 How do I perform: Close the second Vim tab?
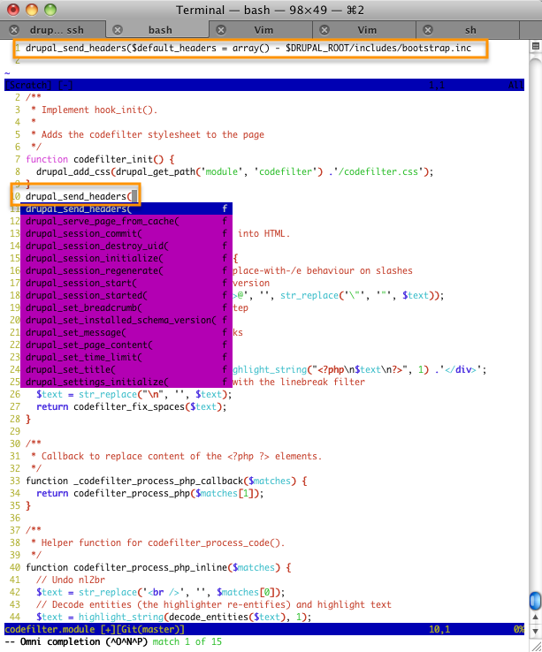point(324,30)
